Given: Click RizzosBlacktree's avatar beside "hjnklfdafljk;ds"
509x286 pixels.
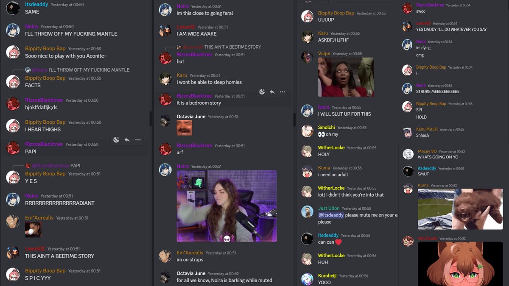Looking at the screenshot, I should coord(13,103).
